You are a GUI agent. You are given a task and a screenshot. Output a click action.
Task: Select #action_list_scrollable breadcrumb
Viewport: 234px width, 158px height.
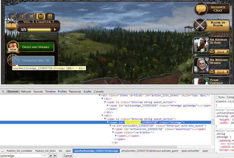(x=19, y=151)
